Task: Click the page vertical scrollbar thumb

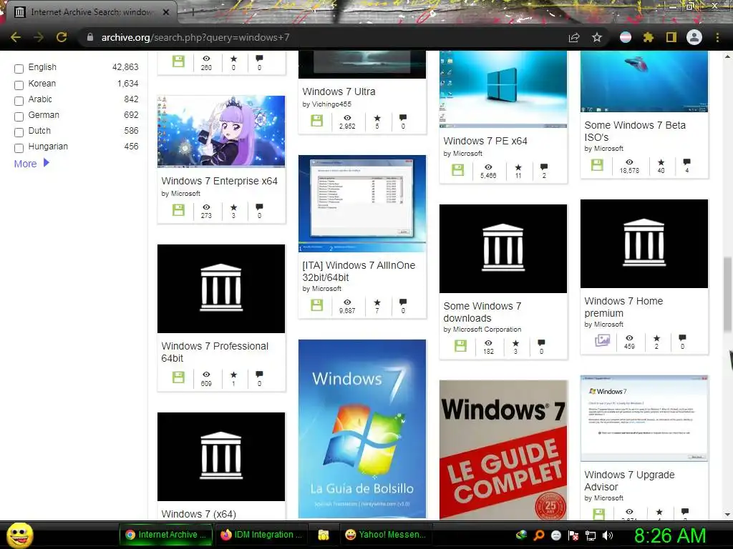Action: pyautogui.click(x=727, y=295)
